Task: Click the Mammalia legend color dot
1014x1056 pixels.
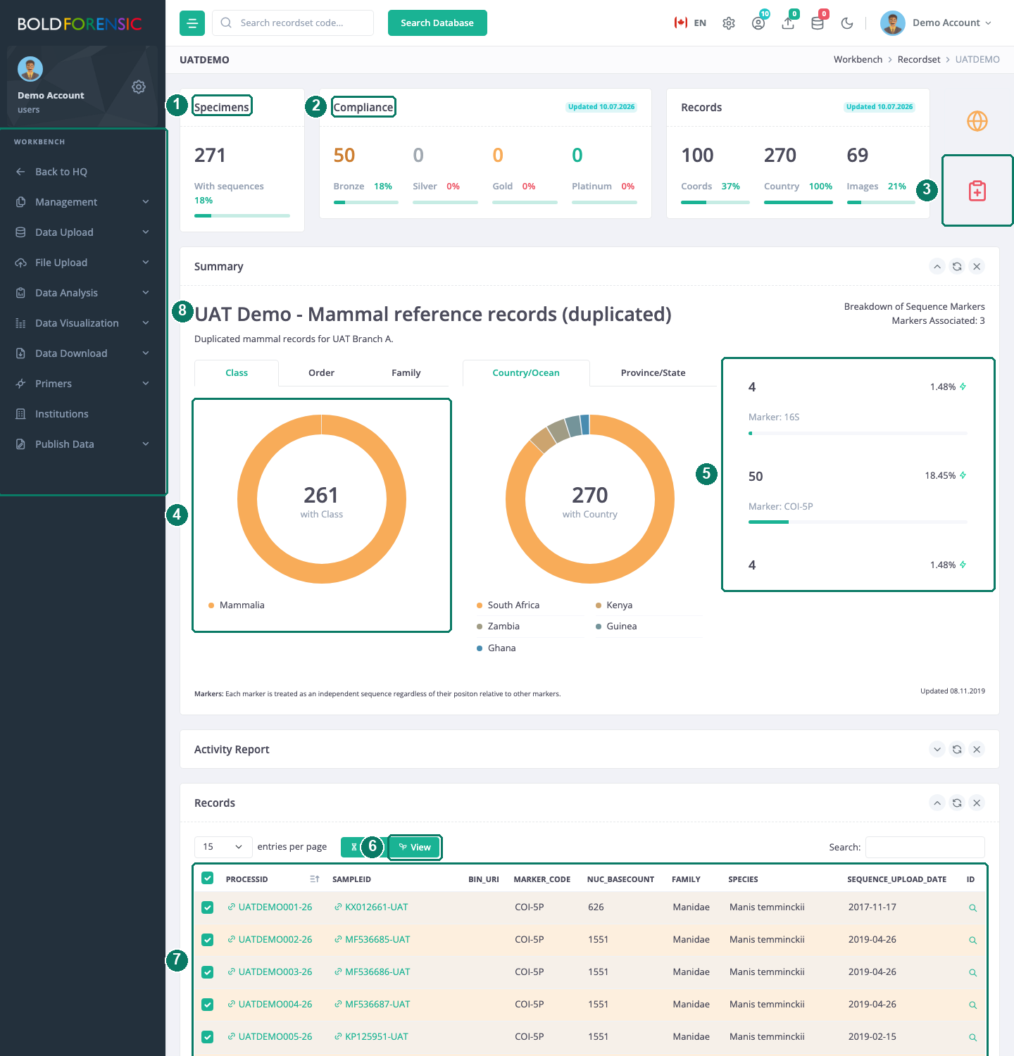Action: pyautogui.click(x=211, y=605)
